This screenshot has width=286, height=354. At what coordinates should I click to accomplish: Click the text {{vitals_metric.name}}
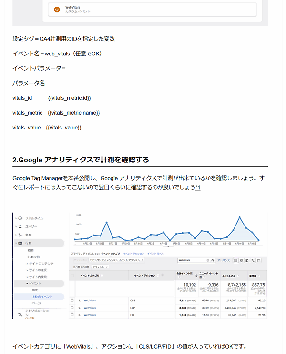point(73,113)
